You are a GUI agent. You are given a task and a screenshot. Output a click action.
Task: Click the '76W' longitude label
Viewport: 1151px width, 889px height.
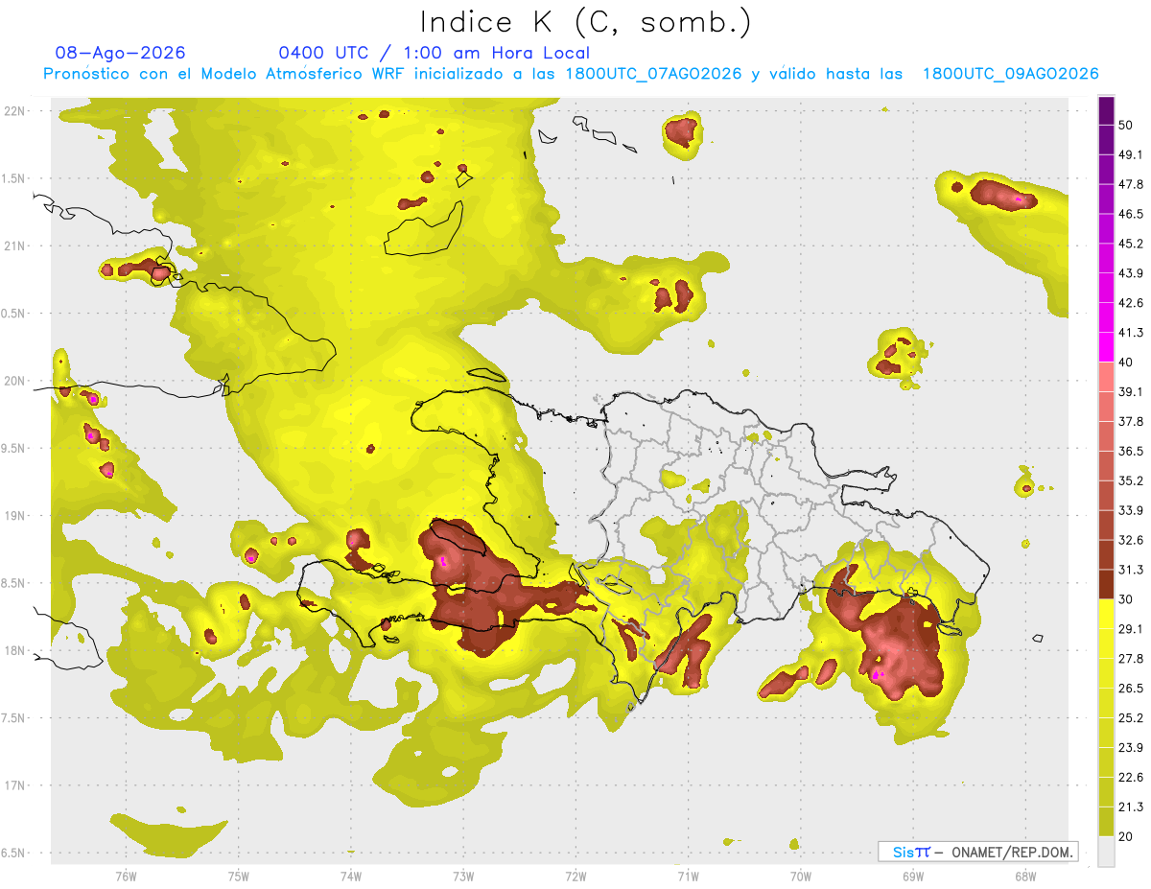(126, 876)
